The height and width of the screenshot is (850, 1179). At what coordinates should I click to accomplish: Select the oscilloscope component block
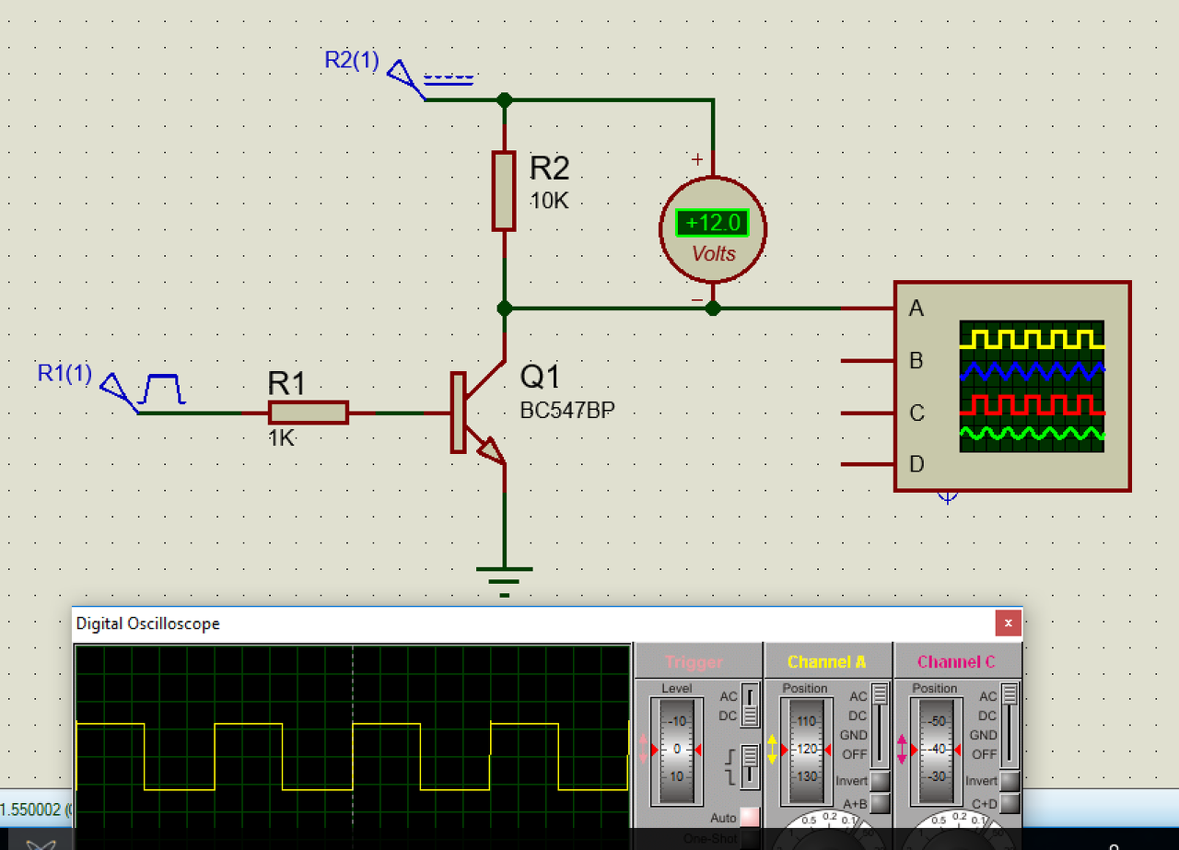pyautogui.click(x=1011, y=387)
